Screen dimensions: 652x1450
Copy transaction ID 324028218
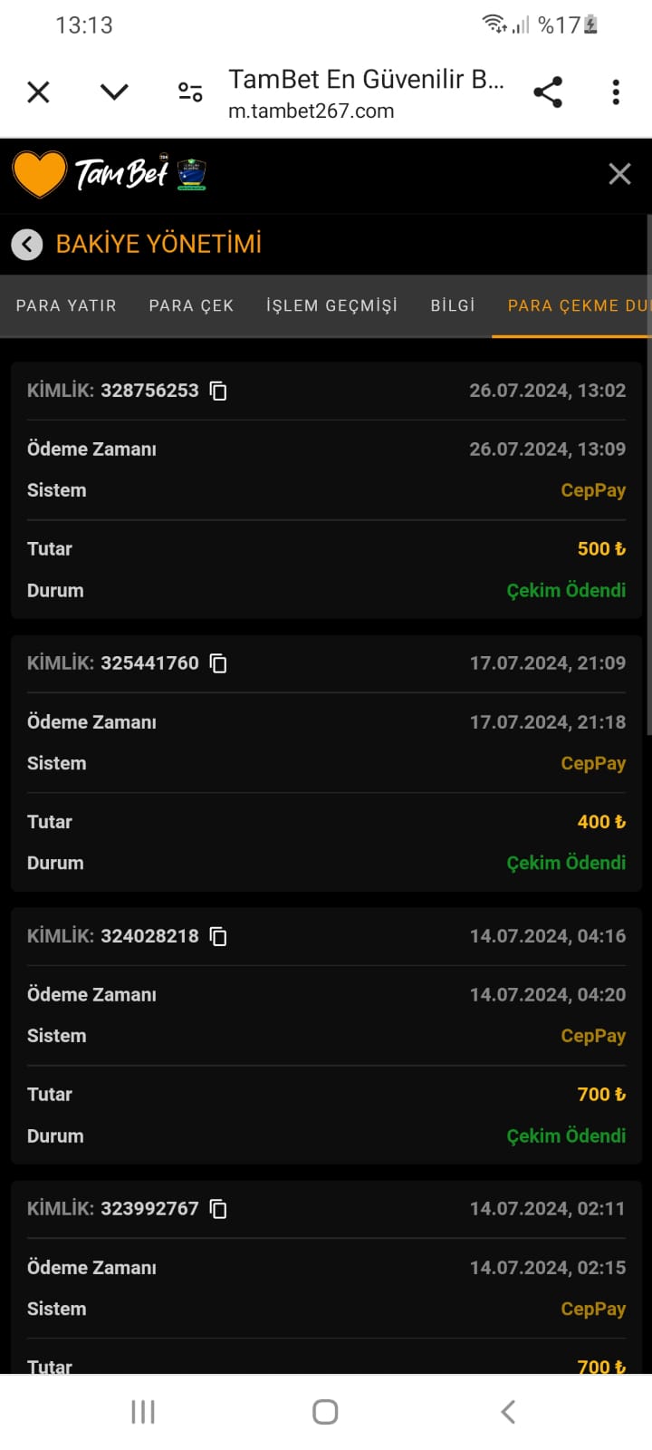(218, 936)
